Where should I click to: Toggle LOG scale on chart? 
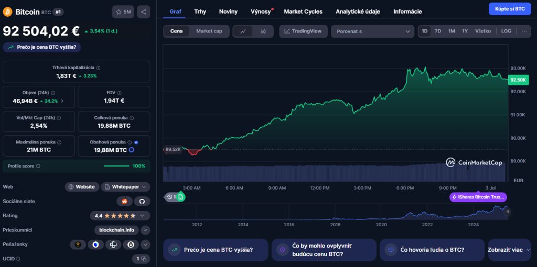(x=506, y=31)
